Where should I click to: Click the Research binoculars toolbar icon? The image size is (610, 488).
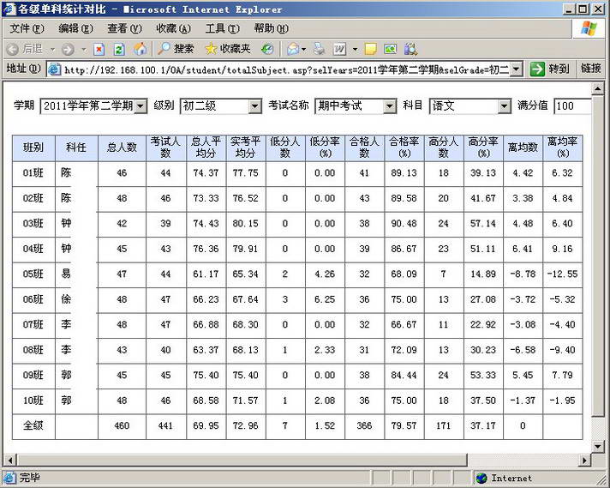tap(411, 49)
